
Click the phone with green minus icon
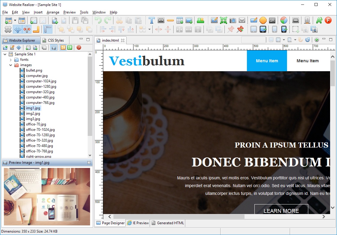pos(284,29)
